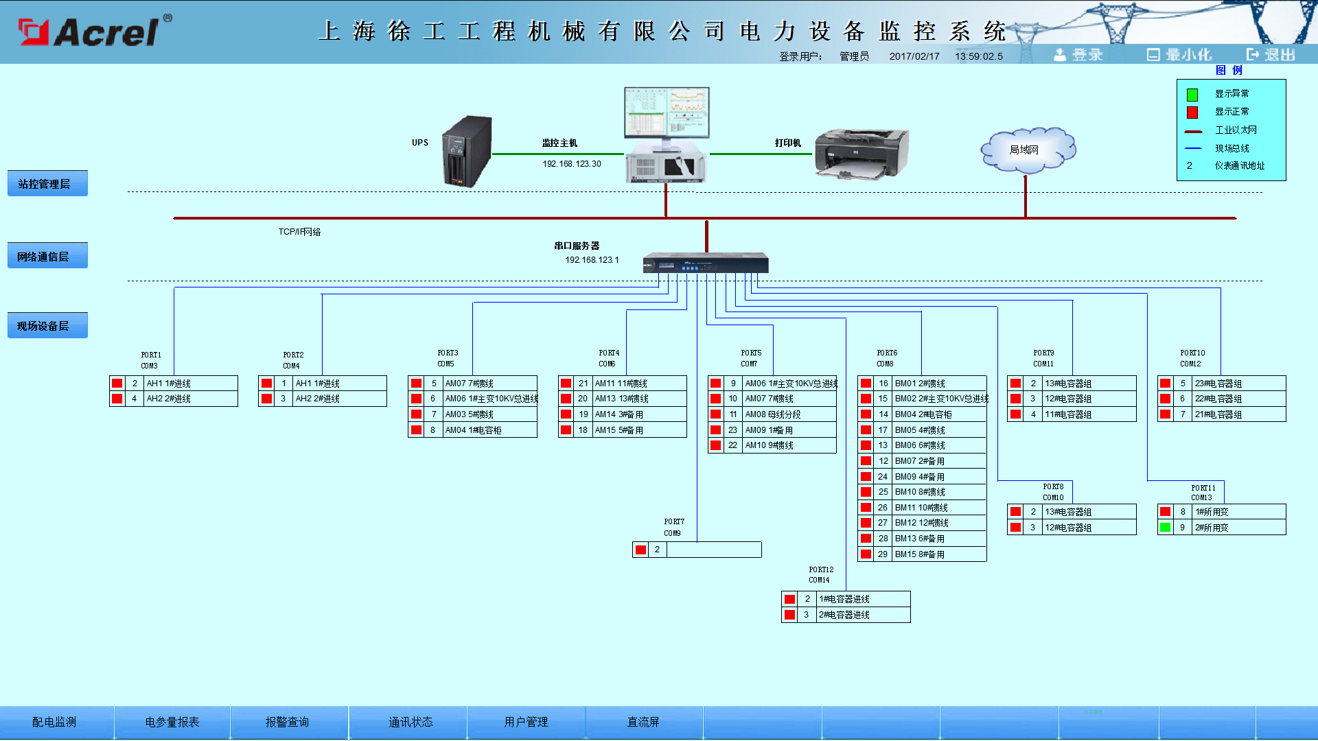
Task: Click green status indicator for 2#所用变
Action: [1165, 528]
